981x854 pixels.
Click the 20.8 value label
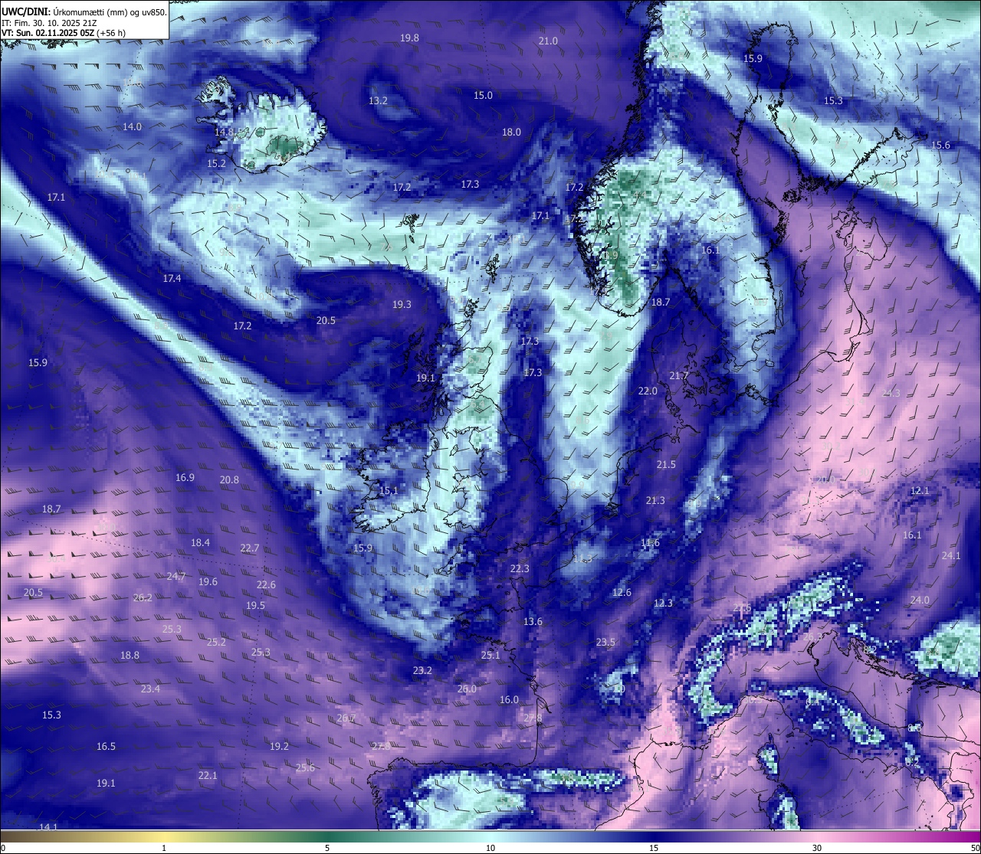click(229, 480)
